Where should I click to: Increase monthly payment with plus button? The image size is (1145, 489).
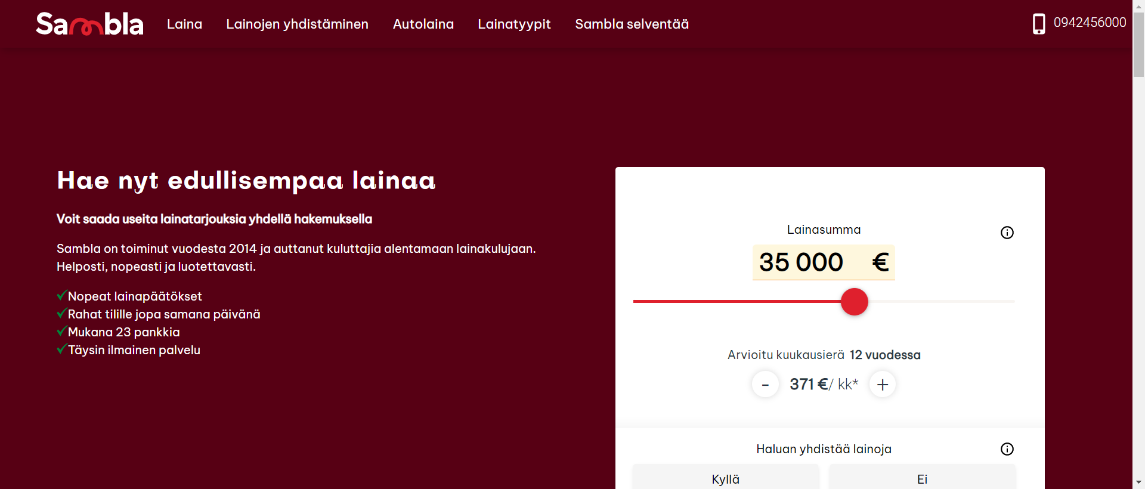tap(883, 385)
